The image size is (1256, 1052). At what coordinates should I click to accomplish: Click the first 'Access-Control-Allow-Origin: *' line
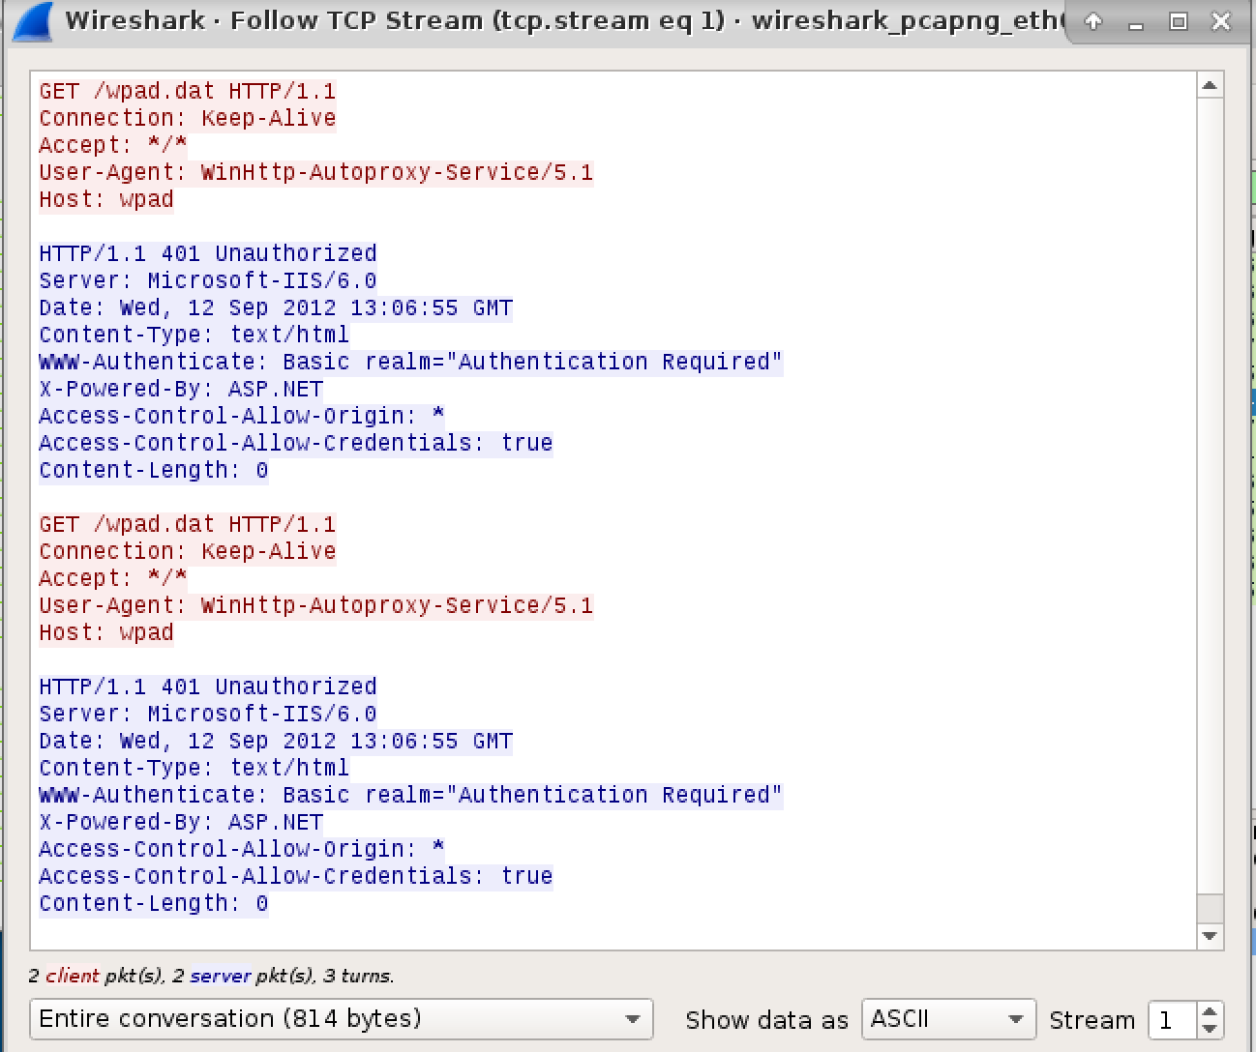tap(241, 416)
